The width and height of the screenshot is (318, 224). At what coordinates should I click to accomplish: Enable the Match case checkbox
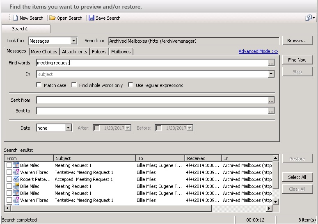(x=39, y=85)
